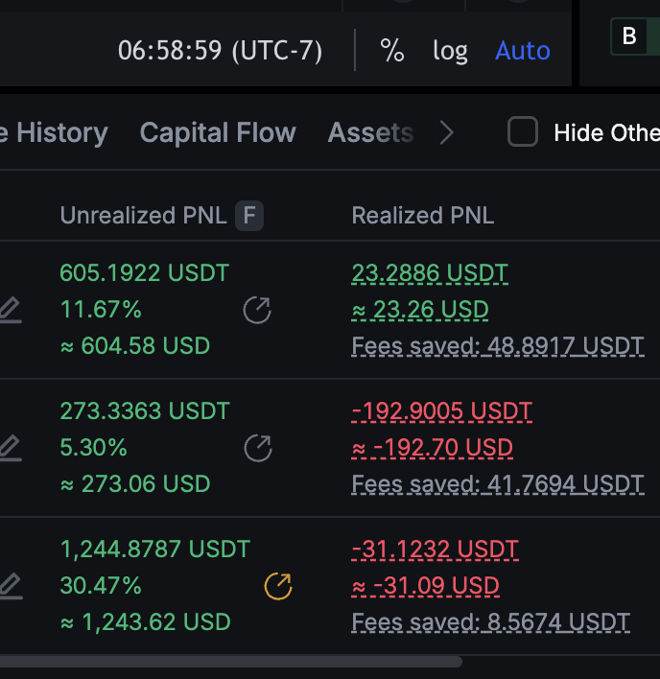
Task: Open the chart timezone 06:58:59 (UTC-7)
Action: point(220,50)
